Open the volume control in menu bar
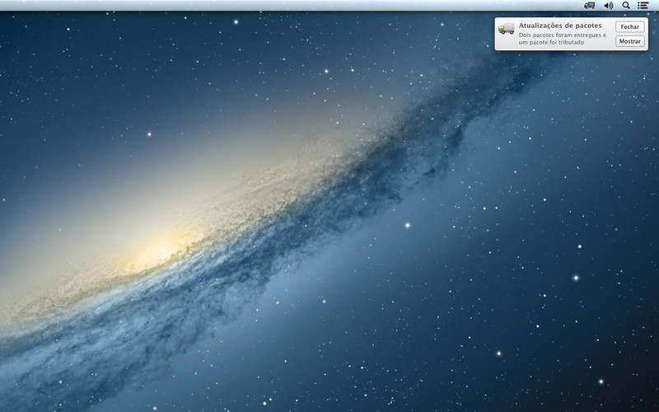The height and width of the screenshot is (412, 659). tap(608, 6)
